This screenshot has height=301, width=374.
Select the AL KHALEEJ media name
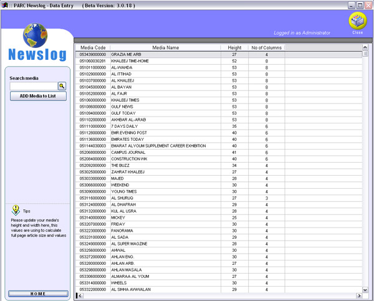pos(123,80)
